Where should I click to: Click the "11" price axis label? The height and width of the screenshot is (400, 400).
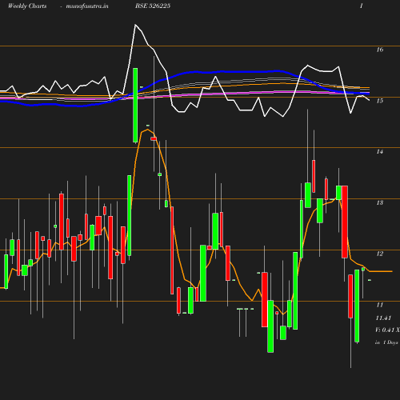[380, 305]
